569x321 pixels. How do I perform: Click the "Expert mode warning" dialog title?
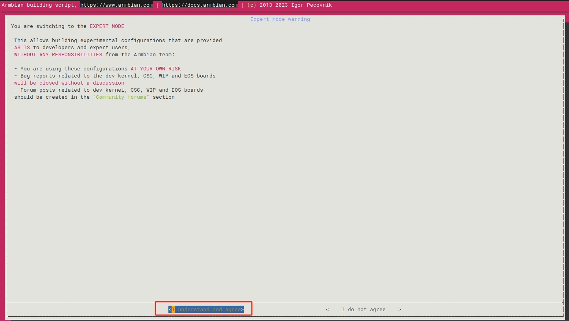280,19
